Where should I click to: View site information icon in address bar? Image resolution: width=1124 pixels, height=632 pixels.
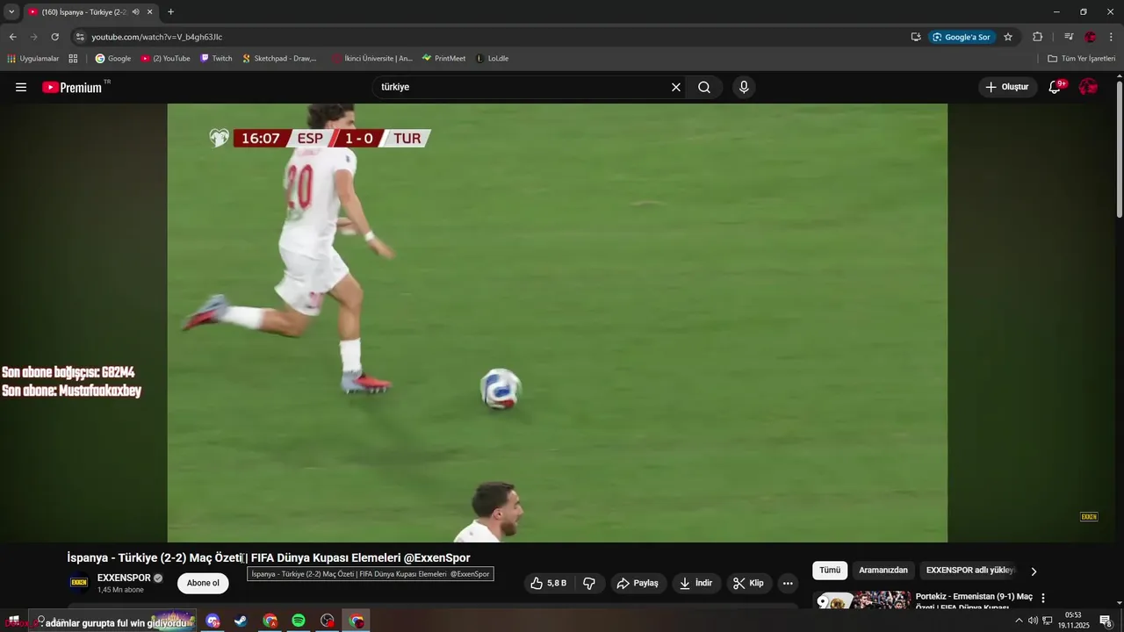pos(80,37)
